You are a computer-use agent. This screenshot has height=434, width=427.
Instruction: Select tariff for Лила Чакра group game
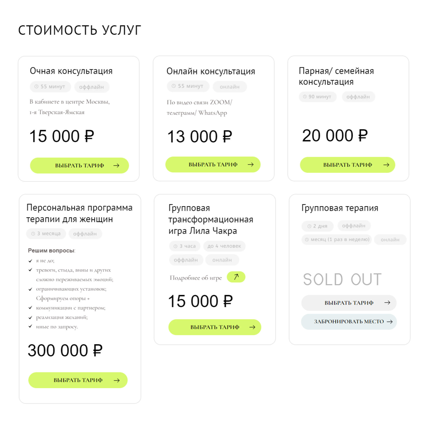[x=215, y=327]
